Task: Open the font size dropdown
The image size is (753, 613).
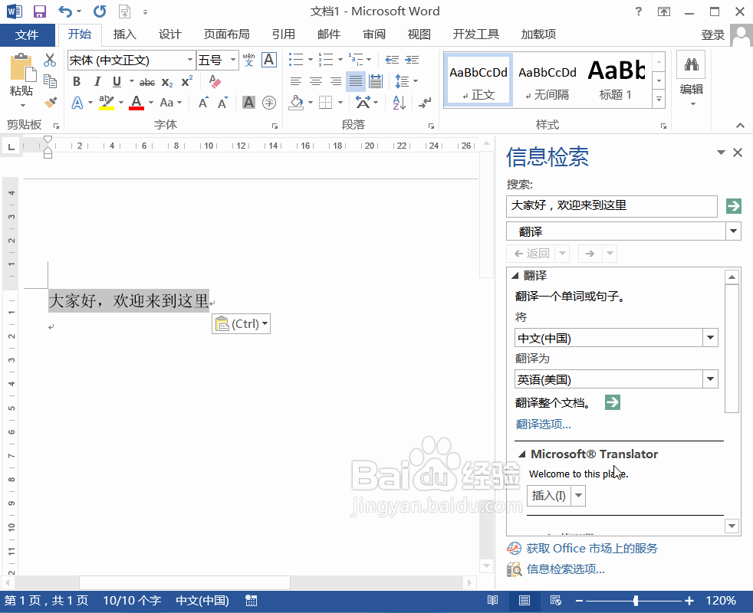Action: click(x=233, y=60)
